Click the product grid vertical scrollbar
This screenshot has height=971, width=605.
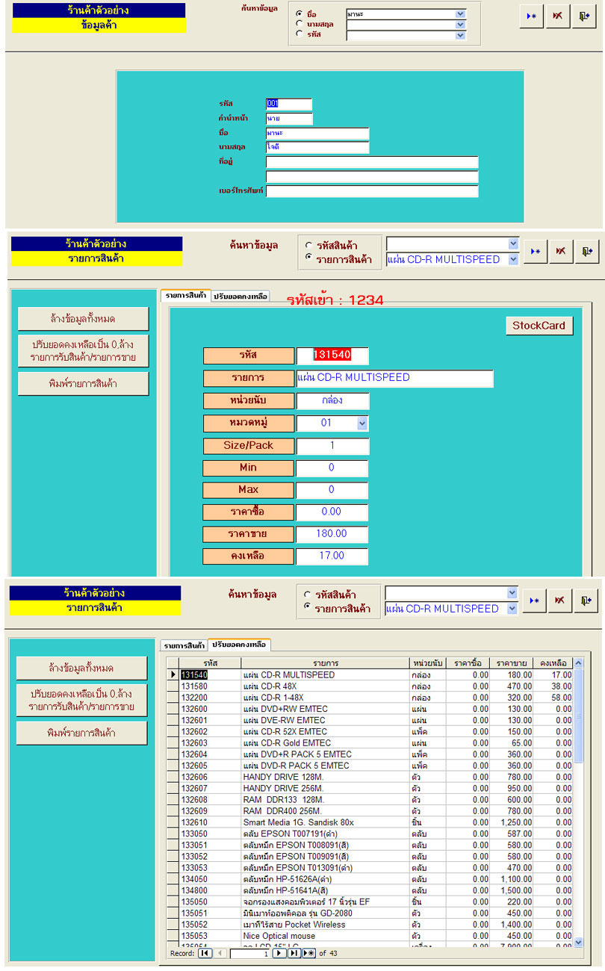[577, 807]
